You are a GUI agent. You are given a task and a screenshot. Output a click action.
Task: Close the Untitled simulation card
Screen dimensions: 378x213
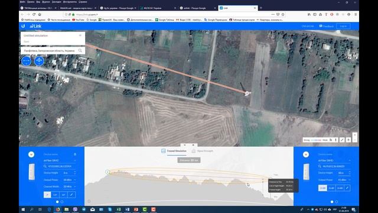click(x=80, y=35)
